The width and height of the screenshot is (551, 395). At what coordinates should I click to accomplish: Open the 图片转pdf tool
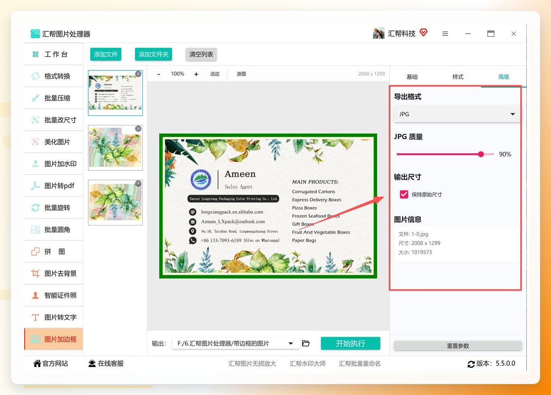pyautogui.click(x=54, y=186)
